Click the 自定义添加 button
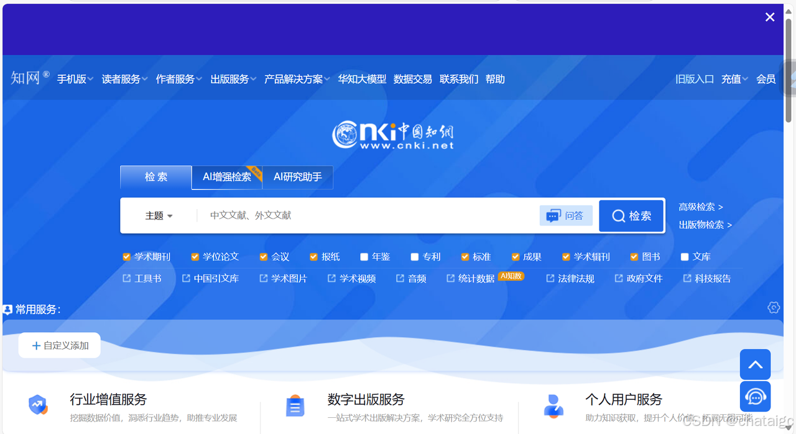The width and height of the screenshot is (796, 434). [x=59, y=345]
